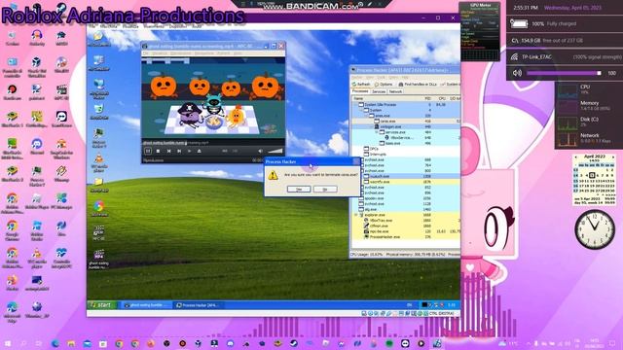Click speaker icon in volume widget

pos(517,73)
